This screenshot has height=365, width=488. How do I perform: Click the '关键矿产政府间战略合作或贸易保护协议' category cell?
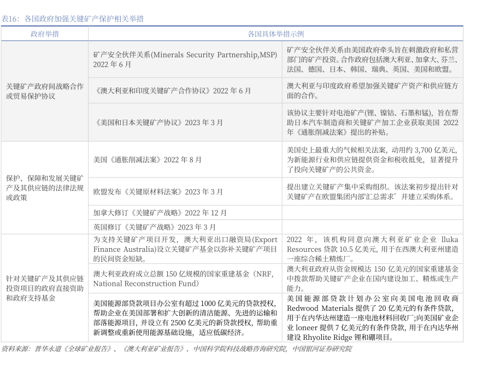(44, 91)
